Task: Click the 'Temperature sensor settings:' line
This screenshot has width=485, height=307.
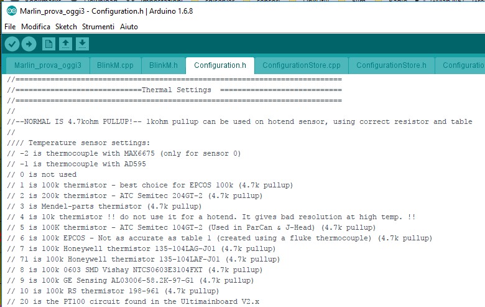Action: 78,143
